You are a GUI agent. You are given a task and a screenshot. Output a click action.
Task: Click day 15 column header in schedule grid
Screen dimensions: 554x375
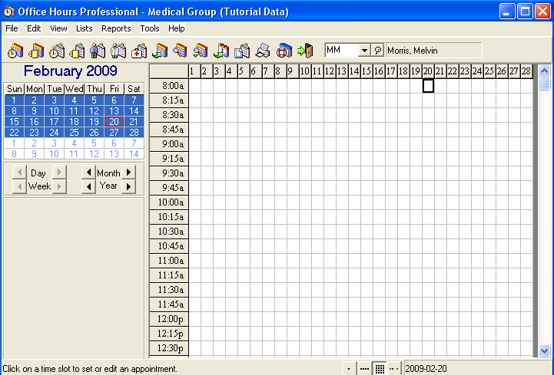[x=367, y=71]
